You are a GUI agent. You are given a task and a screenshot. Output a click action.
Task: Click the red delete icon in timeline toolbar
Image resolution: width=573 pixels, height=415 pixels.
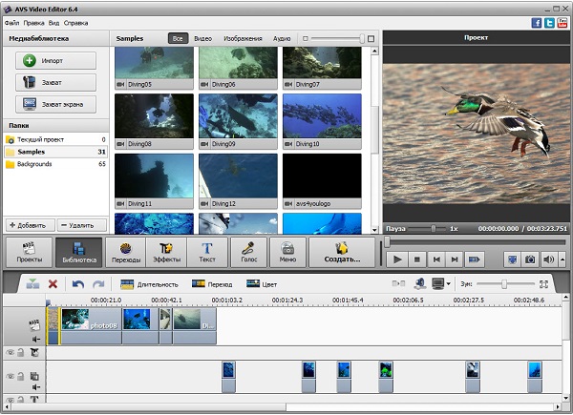point(53,283)
